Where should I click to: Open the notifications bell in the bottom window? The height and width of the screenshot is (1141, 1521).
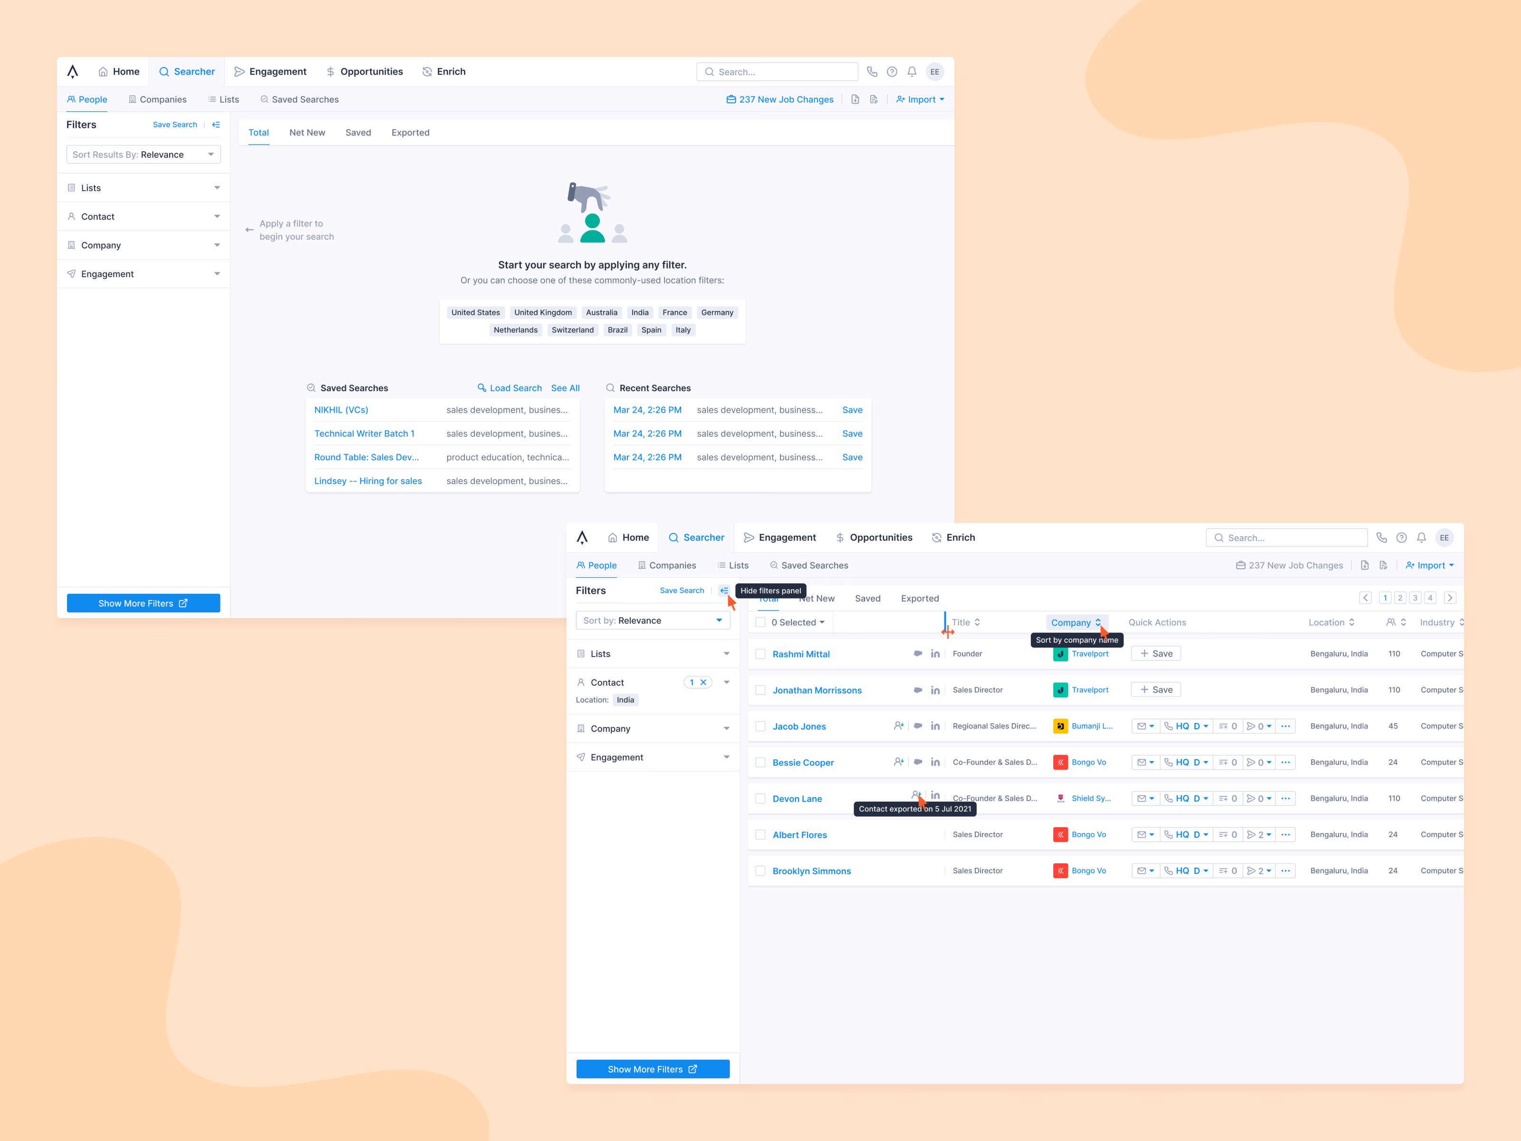pyautogui.click(x=1421, y=538)
